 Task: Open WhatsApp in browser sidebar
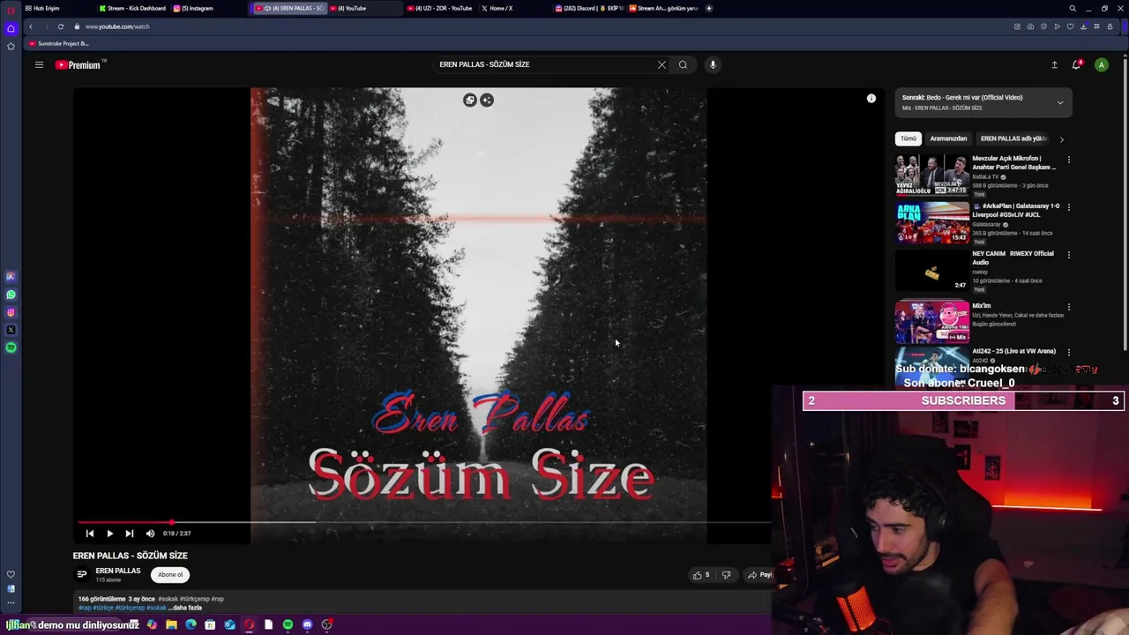pos(11,295)
